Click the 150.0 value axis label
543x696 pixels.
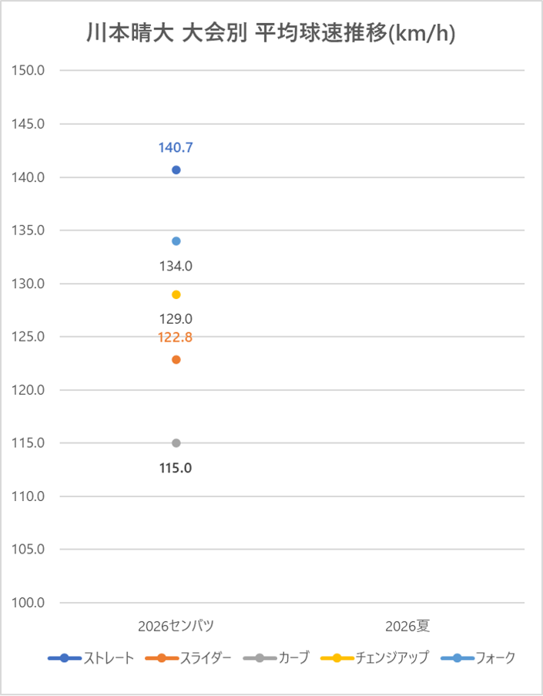point(30,71)
